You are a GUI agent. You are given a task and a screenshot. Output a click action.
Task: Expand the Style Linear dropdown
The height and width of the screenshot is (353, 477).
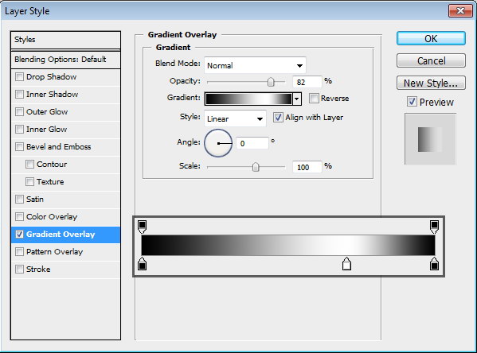coord(235,118)
